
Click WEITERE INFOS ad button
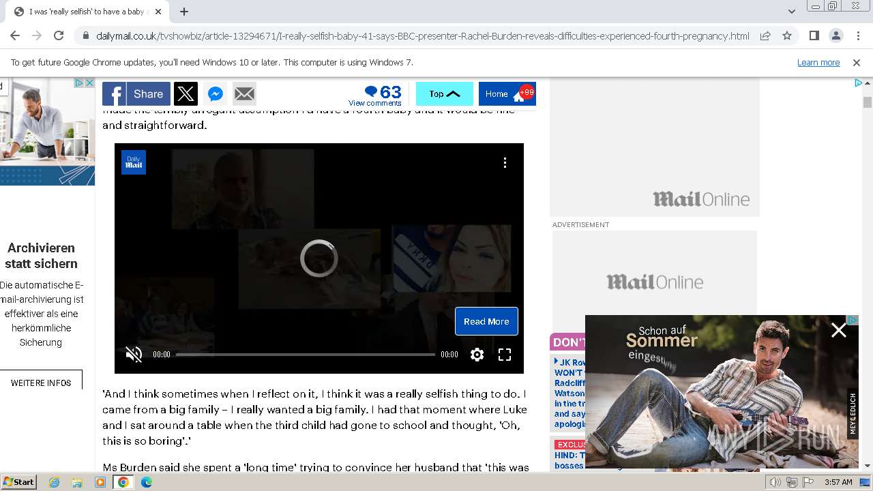(x=41, y=383)
